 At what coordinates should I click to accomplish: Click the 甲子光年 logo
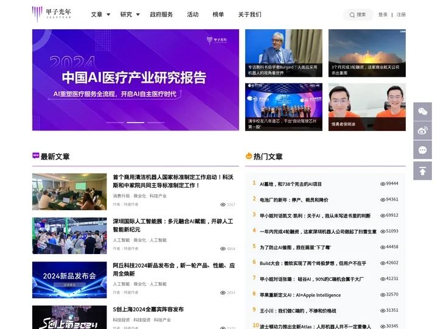pos(51,14)
